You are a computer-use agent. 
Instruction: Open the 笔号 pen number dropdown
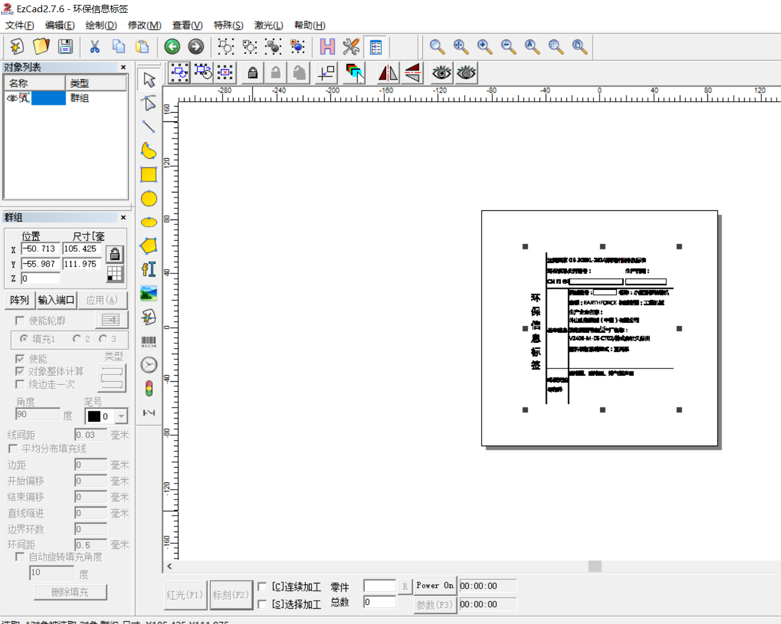click(121, 416)
